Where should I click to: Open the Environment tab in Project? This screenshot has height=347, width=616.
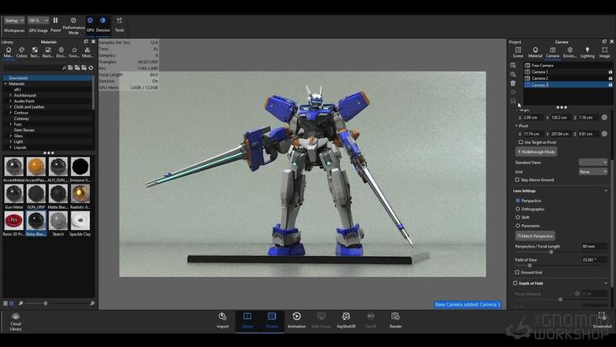pyautogui.click(x=570, y=52)
